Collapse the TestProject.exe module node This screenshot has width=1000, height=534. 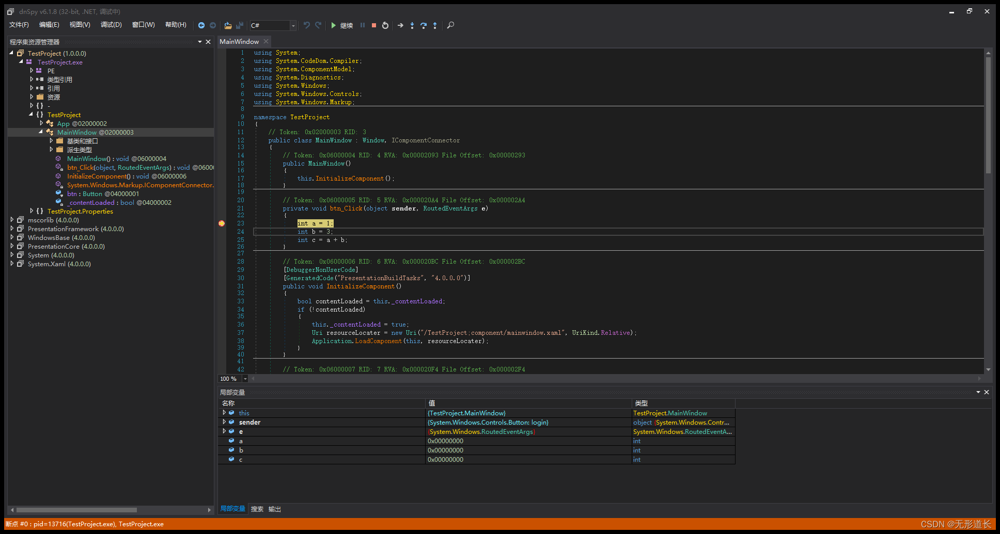pos(21,62)
